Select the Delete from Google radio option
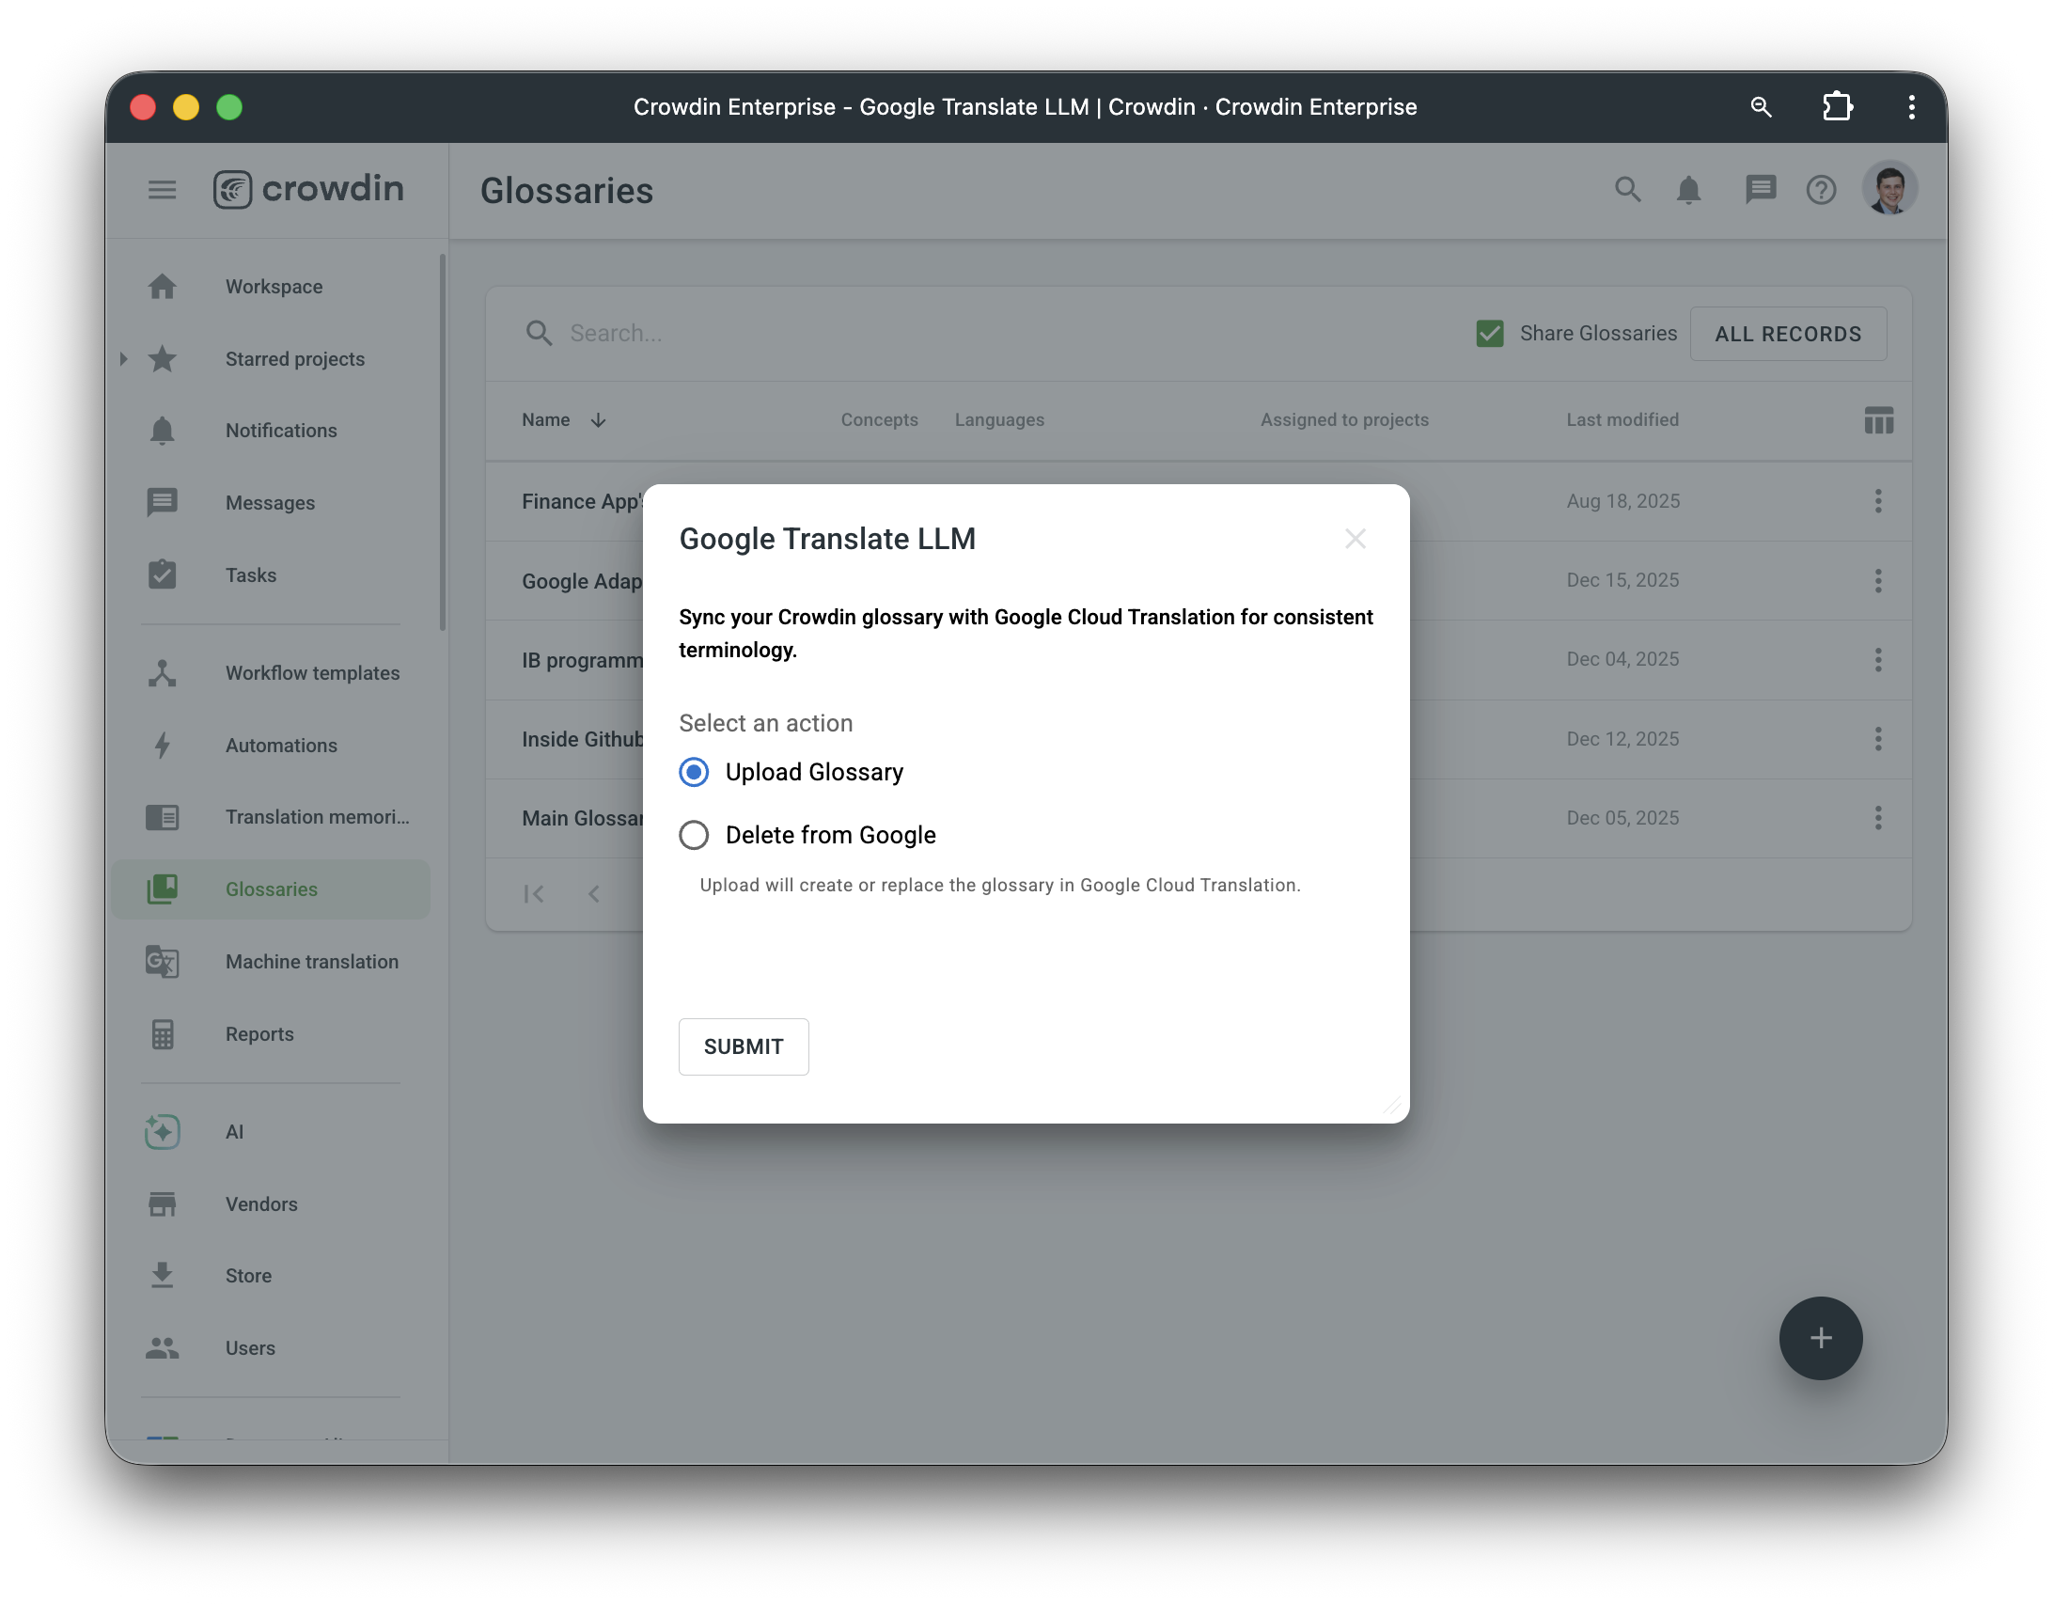This screenshot has width=2053, height=1604. click(x=694, y=835)
